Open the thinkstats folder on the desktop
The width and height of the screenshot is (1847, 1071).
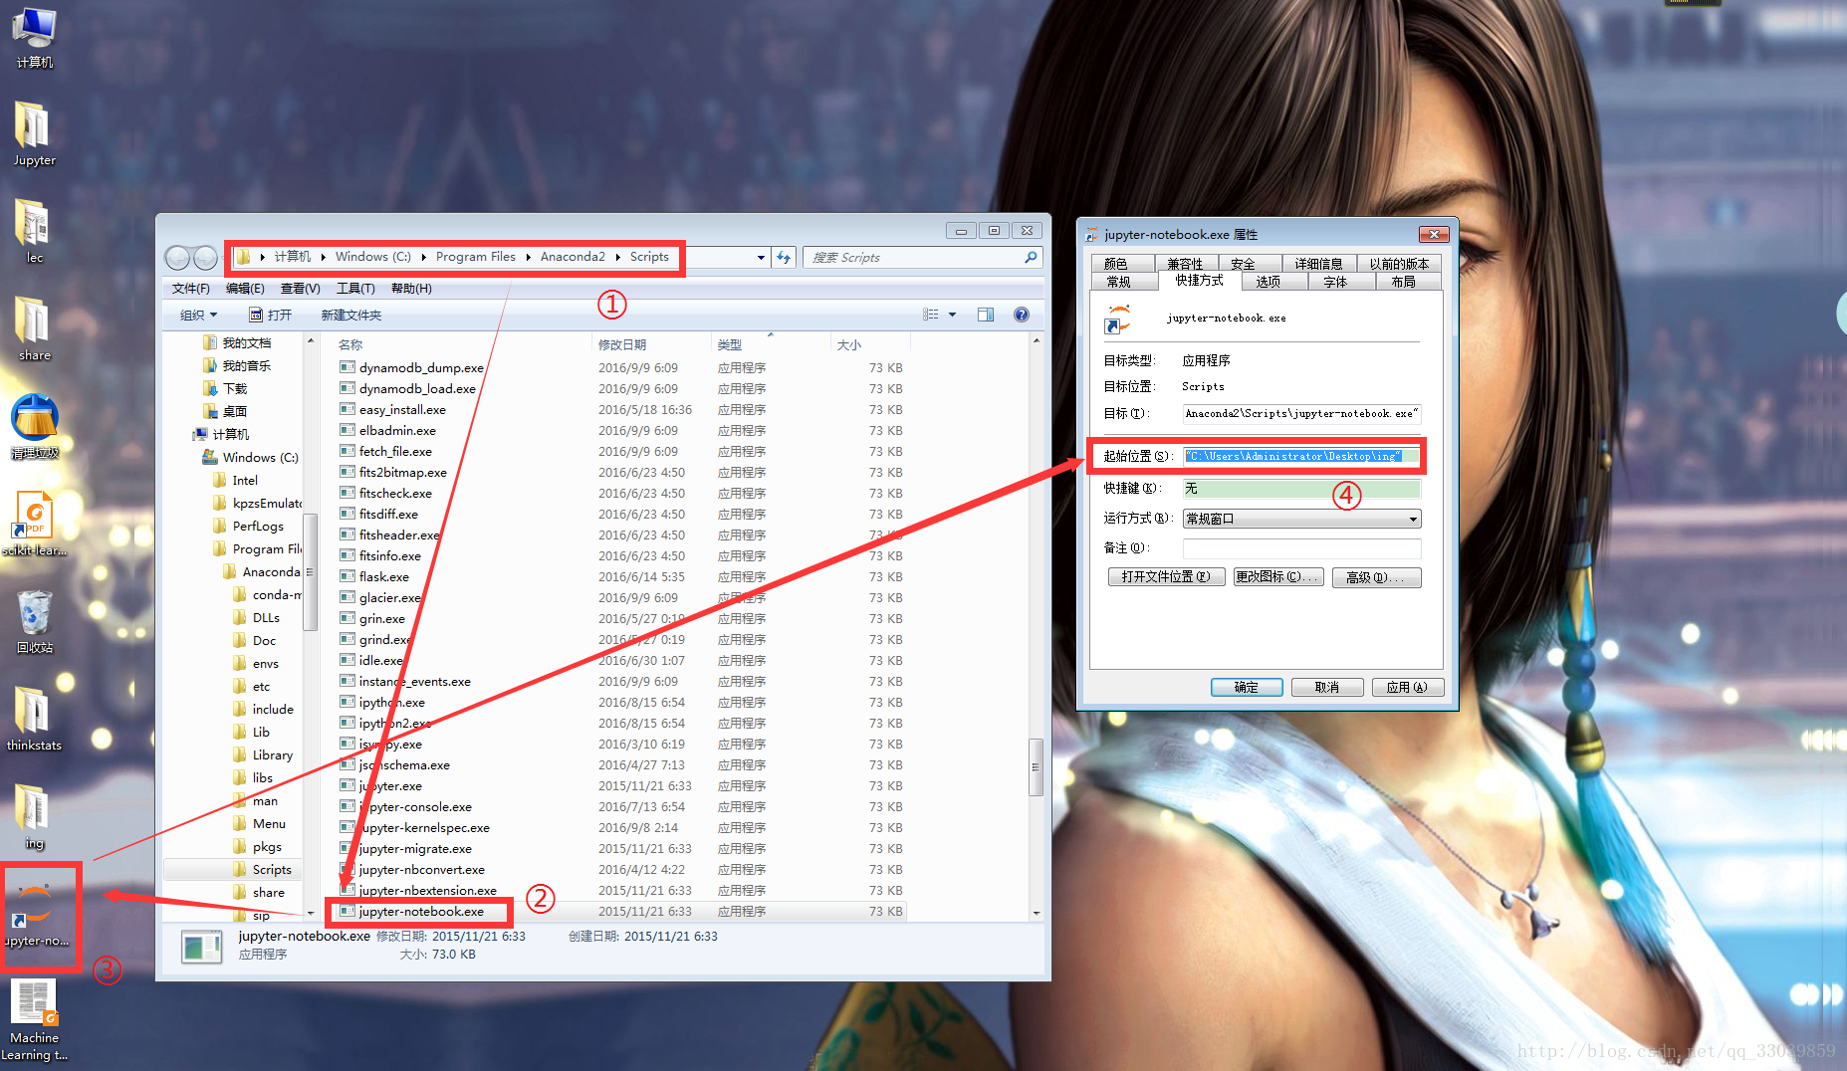[x=34, y=719]
